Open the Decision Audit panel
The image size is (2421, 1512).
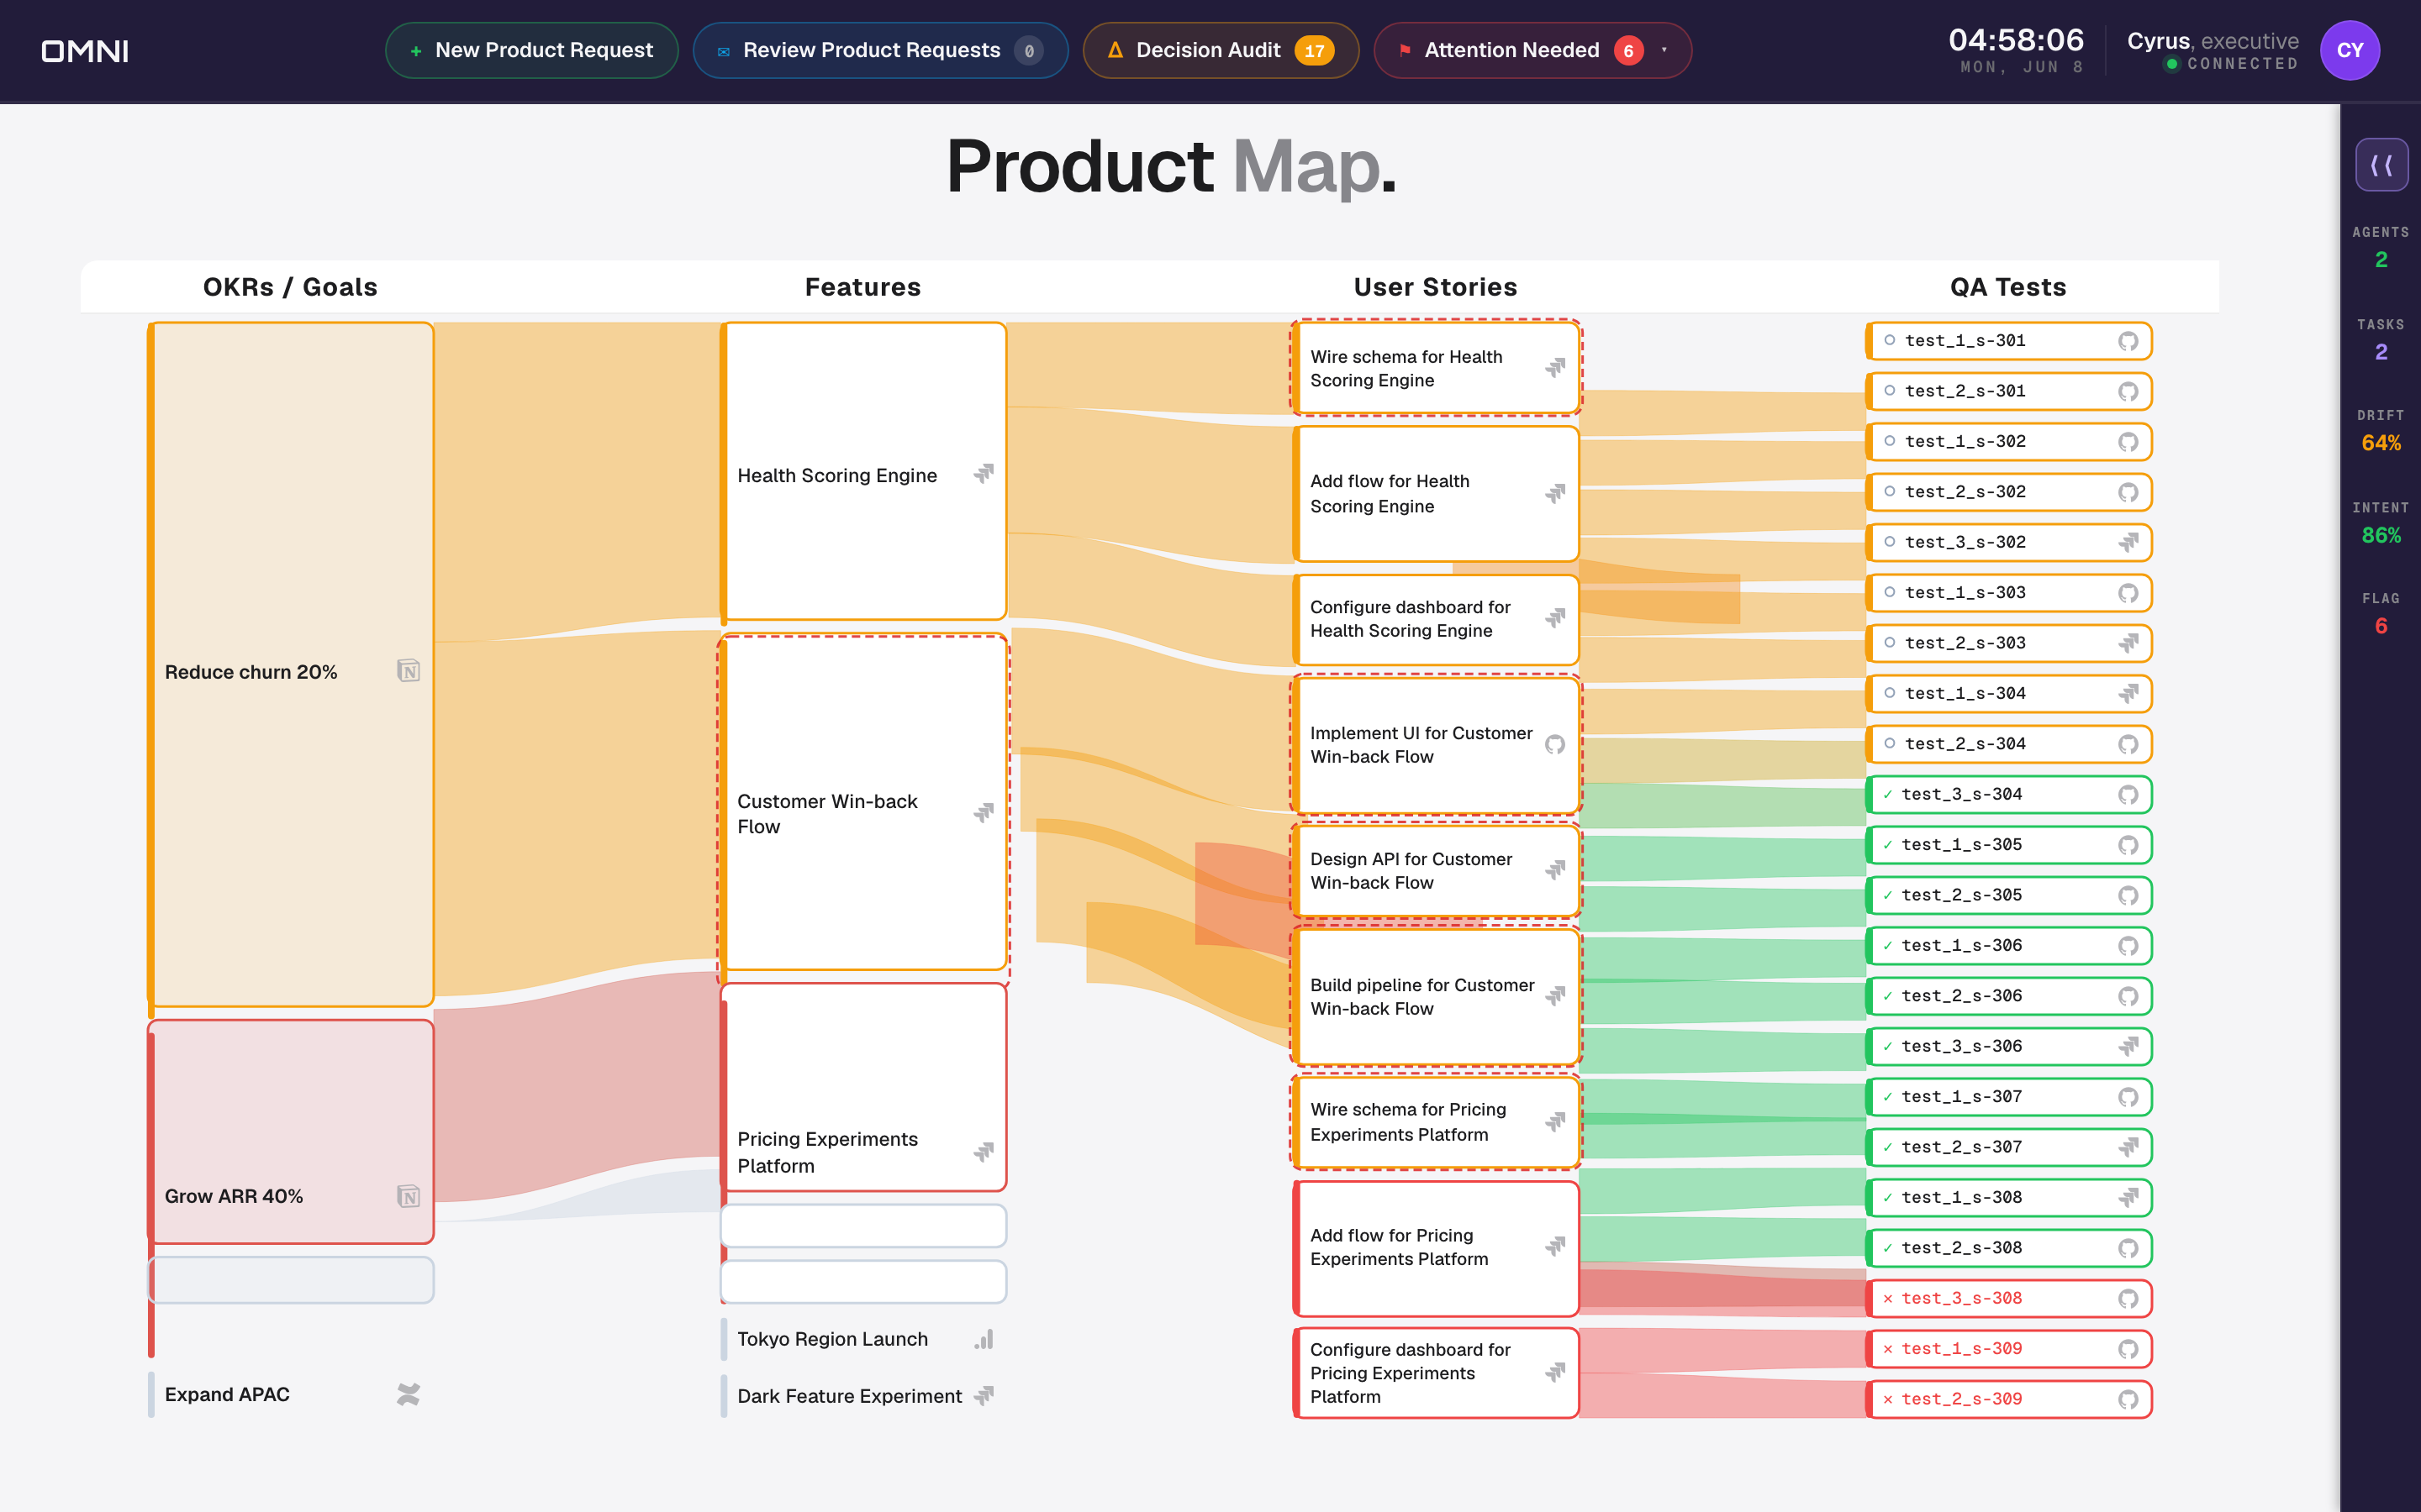[1221, 50]
